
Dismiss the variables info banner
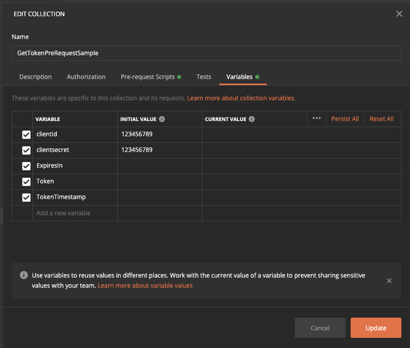(x=389, y=281)
